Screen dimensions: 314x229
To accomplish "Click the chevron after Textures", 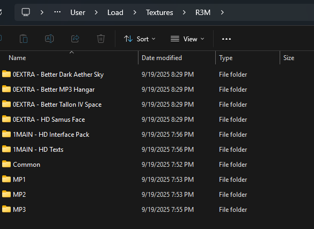I will click(184, 12).
